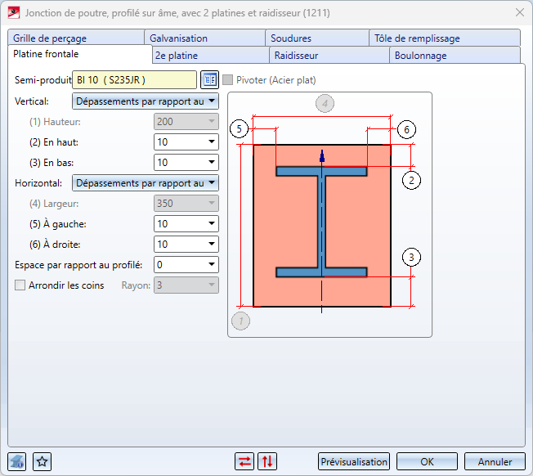Click the dimension marker 5 in diagram
This screenshot has height=476, width=533.
pyautogui.click(x=239, y=129)
